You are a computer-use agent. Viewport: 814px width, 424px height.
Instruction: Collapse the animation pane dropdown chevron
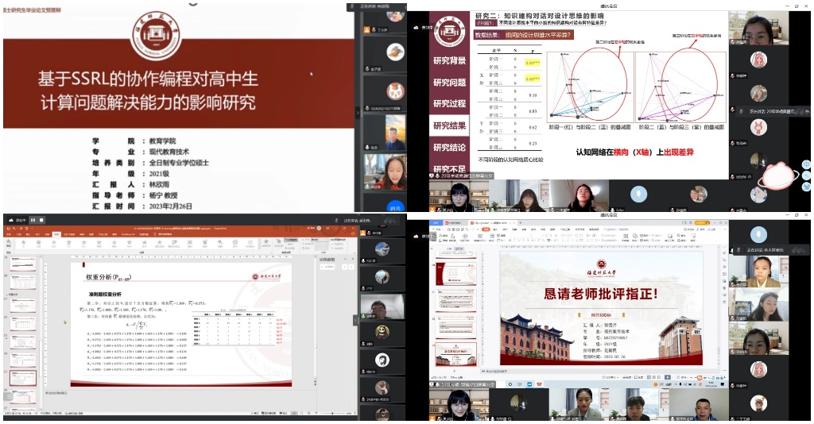pos(344,259)
